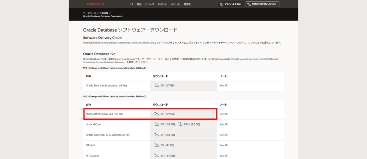Open the リソース menu
The image size is (367, 159).
(x=150, y=4)
